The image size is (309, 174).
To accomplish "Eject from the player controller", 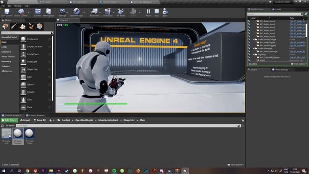I will [165, 13].
